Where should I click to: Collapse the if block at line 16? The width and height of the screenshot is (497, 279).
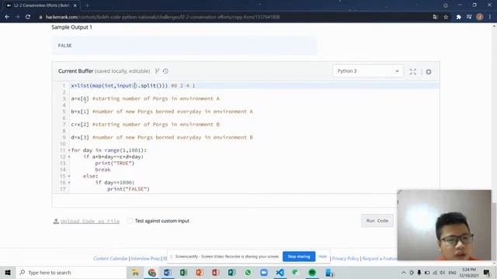click(69, 183)
